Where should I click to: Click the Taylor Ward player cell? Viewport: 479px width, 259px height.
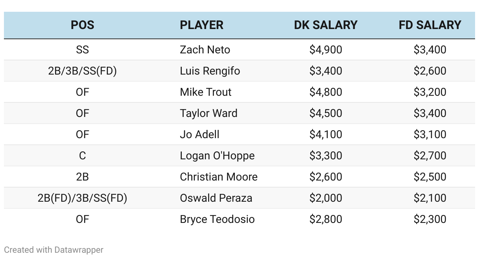[x=208, y=113]
